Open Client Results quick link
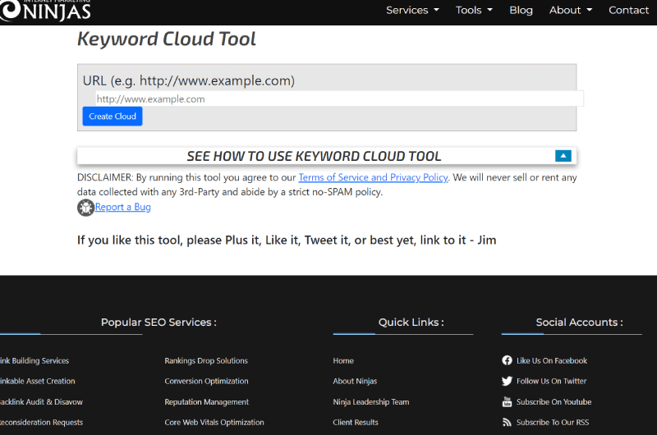657x435 pixels. coord(356,422)
